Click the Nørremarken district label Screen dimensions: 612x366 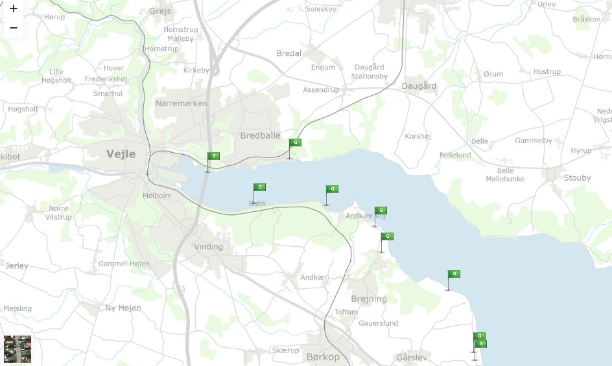[181, 104]
